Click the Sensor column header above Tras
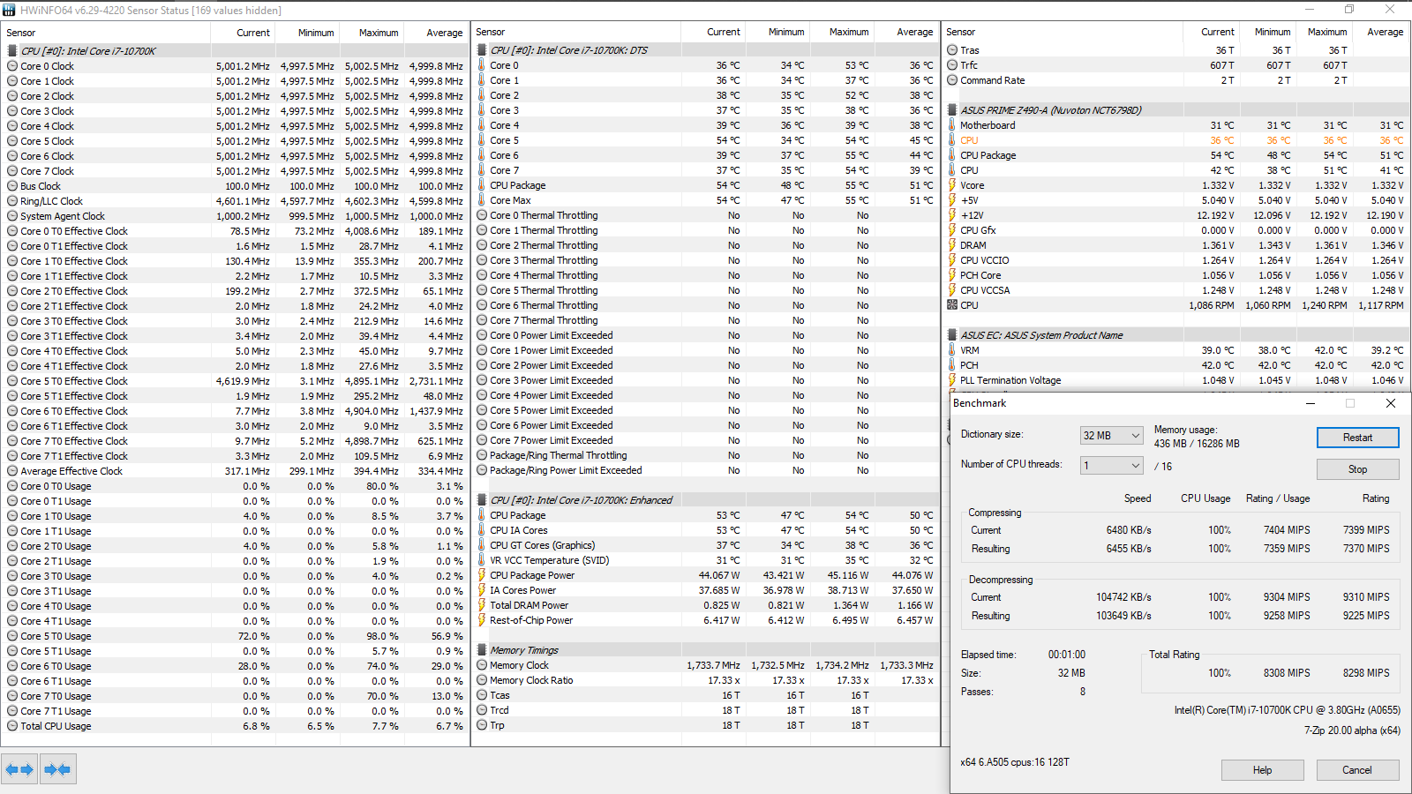Screen dimensions: 1412x794 [x=1063, y=32]
